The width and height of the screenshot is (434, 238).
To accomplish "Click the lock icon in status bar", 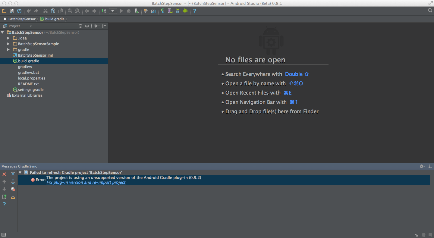I will [x=417, y=235].
